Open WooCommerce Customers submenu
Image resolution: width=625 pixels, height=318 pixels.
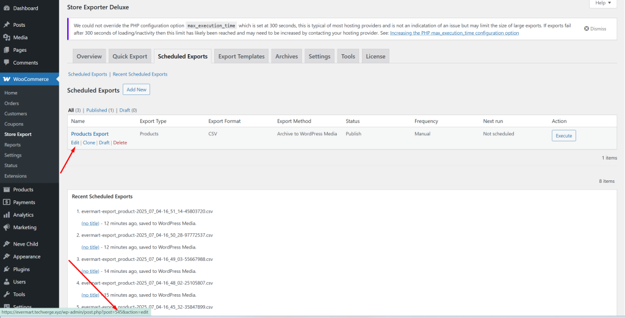(x=15, y=113)
